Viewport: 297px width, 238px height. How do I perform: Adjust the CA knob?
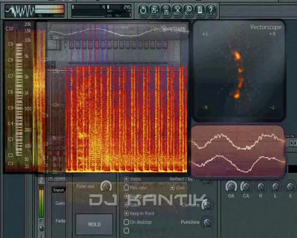pos(246,187)
